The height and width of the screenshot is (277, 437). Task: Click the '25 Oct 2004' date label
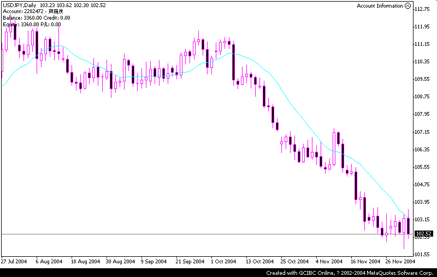point(294,261)
